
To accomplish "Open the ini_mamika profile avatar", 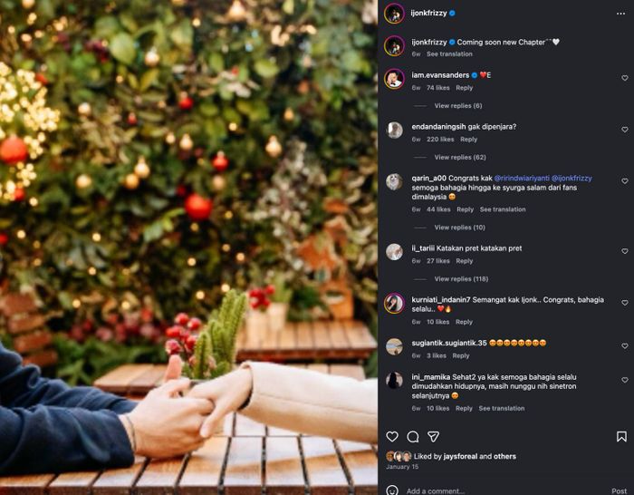I will [x=394, y=381].
